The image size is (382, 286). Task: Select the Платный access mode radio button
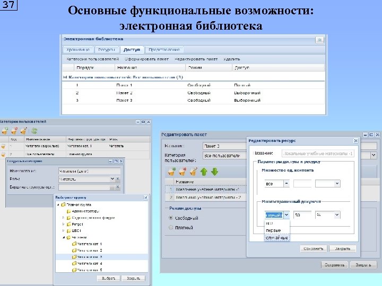[171, 227]
